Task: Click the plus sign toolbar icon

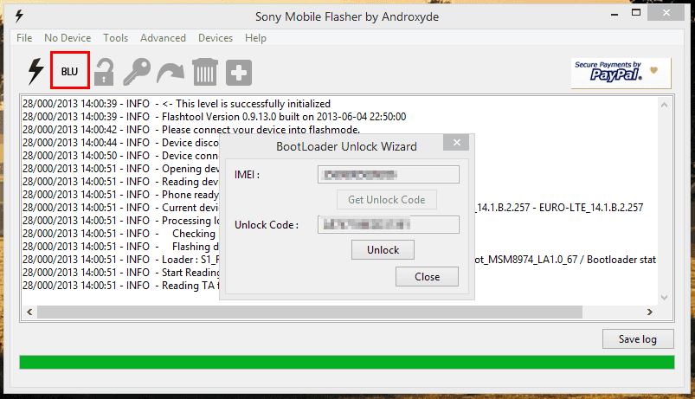Action: (239, 72)
